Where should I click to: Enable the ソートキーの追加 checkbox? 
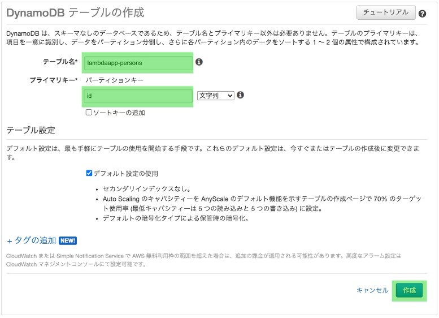click(x=89, y=112)
